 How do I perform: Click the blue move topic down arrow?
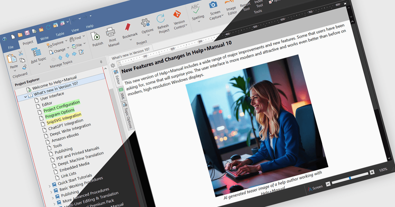[67, 56]
